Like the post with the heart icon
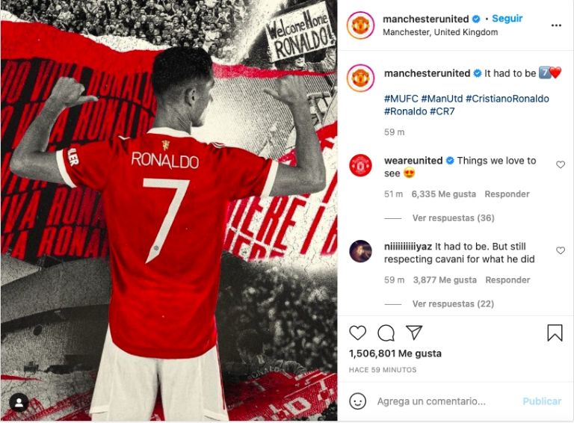574x423 pixels. [358, 333]
